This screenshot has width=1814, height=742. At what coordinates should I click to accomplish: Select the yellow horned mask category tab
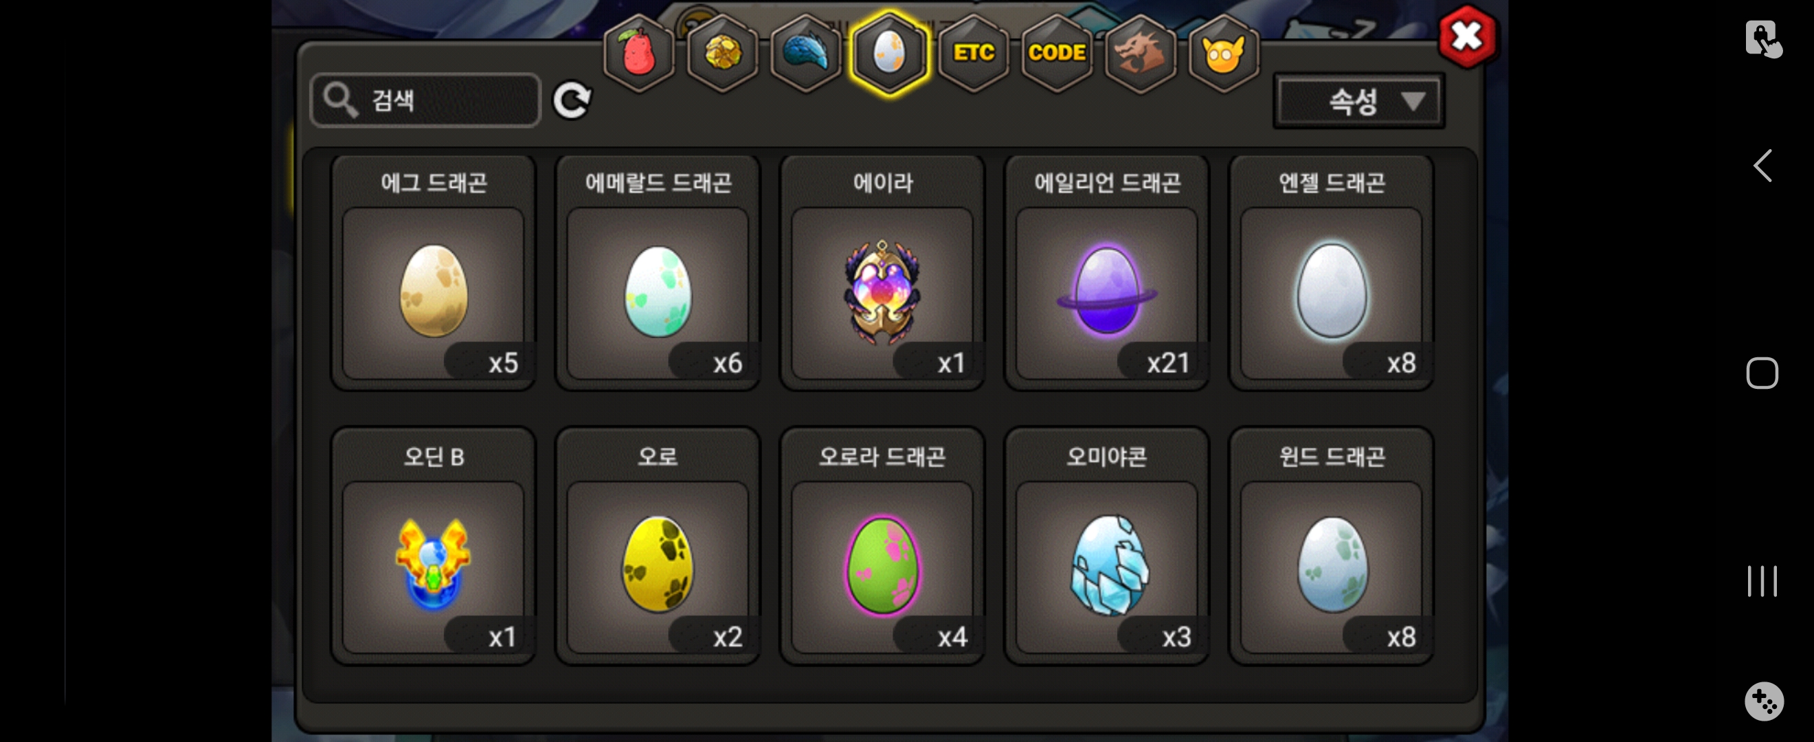click(x=1224, y=54)
